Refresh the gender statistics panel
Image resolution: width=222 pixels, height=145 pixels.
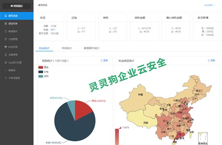coord(104,61)
